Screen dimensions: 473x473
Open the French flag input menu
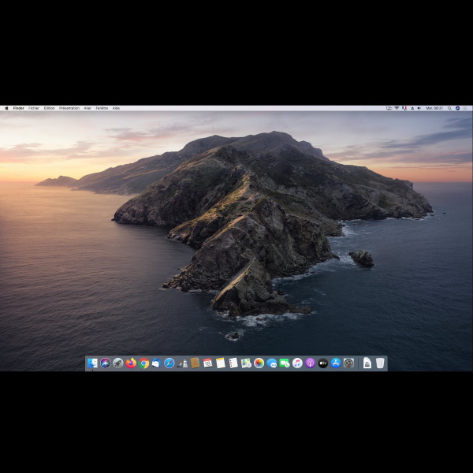[404, 108]
